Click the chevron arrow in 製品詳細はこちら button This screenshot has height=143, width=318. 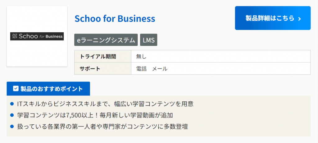(x=299, y=19)
